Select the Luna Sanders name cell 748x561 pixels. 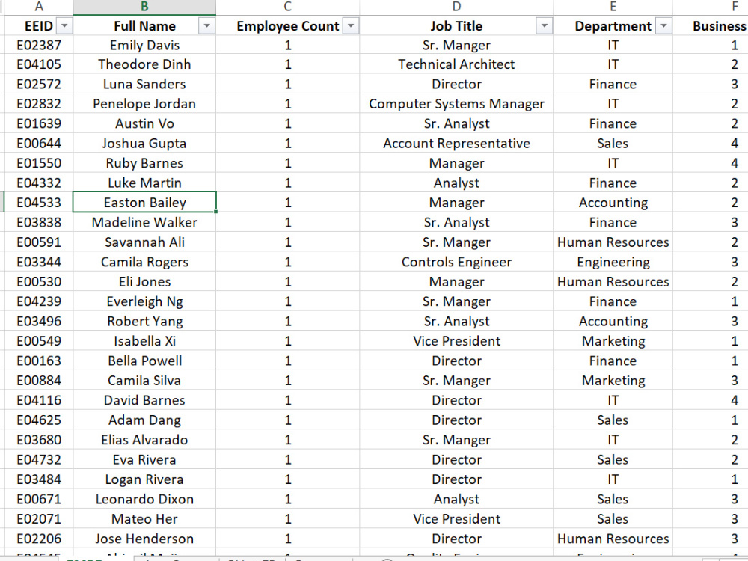144,84
